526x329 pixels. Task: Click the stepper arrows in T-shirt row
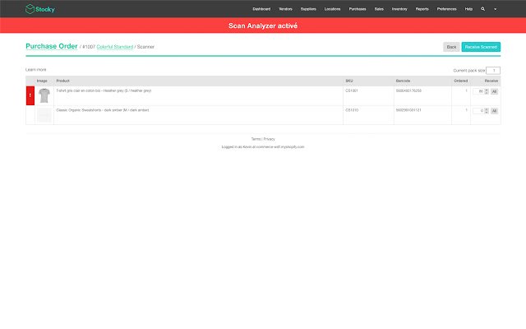(x=487, y=91)
